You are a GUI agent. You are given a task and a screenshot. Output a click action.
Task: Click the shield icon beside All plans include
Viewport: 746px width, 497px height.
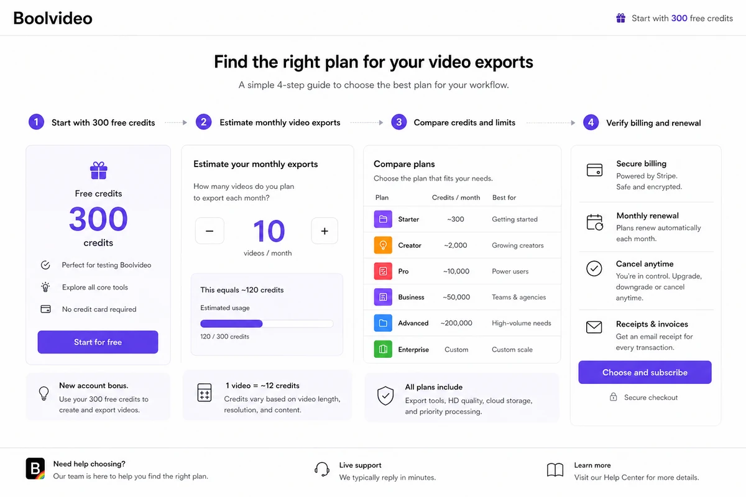(385, 395)
